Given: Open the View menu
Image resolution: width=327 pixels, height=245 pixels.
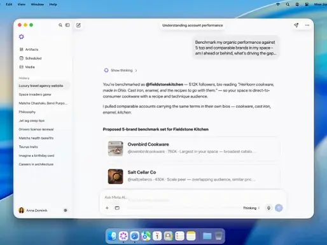Looking at the screenshot, I should pyautogui.click(x=22, y=4).
